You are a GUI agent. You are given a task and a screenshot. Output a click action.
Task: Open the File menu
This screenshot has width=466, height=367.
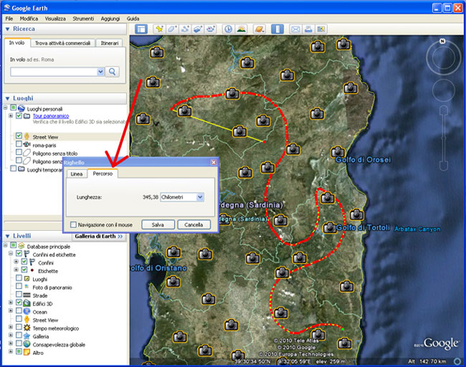[x=9, y=19]
